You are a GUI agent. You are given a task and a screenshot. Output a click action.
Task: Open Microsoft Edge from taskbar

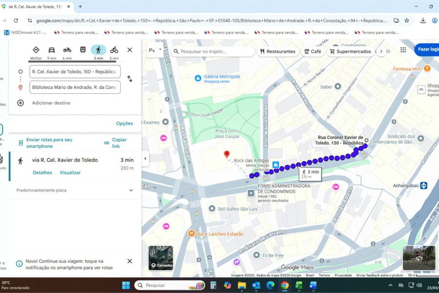point(270,285)
